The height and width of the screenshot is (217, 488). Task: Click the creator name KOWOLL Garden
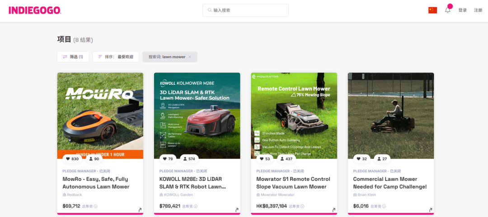click(178, 194)
